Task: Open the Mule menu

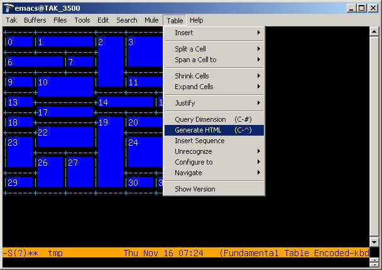Action: coord(151,20)
